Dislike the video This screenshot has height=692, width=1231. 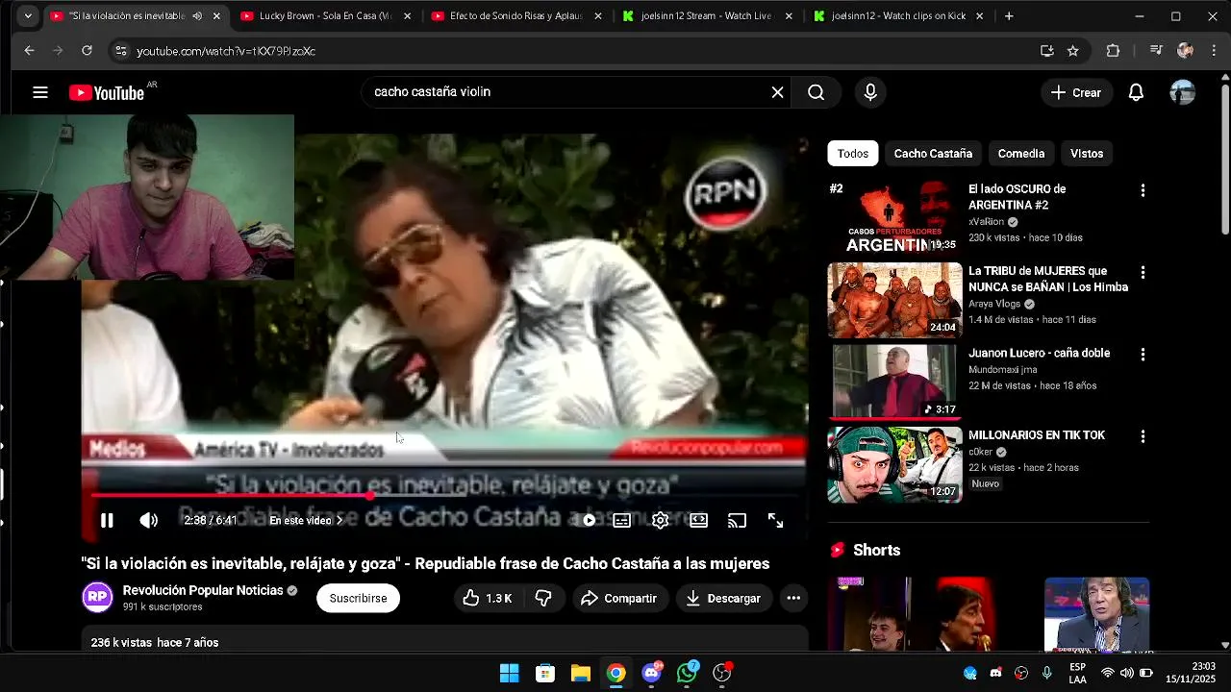pyautogui.click(x=543, y=598)
